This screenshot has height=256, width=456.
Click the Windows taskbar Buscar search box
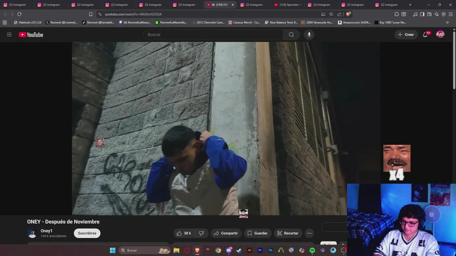point(144,250)
